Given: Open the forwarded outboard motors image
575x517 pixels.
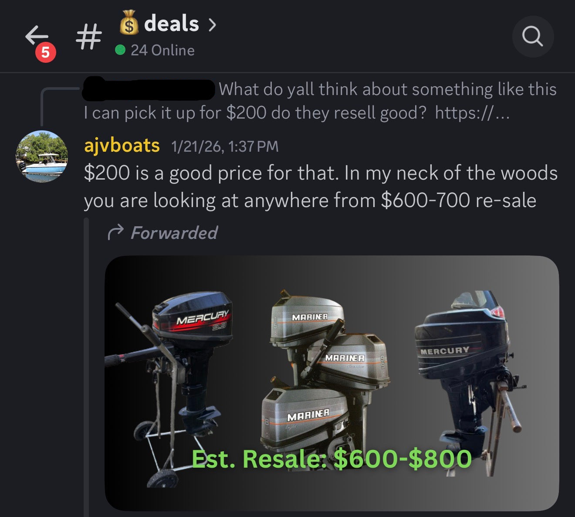Looking at the screenshot, I should coord(332,383).
